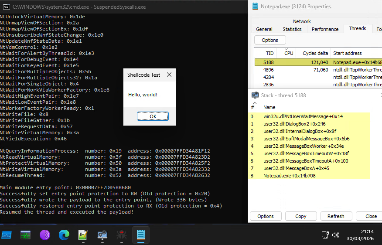Viewport: 382px width, 245px height.
Task: Open the Notepad++ taskbar icon
Action: click(83, 235)
